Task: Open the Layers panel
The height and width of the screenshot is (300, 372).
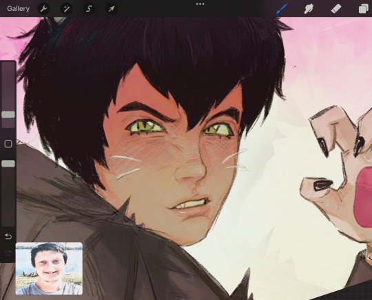Action: (x=364, y=9)
